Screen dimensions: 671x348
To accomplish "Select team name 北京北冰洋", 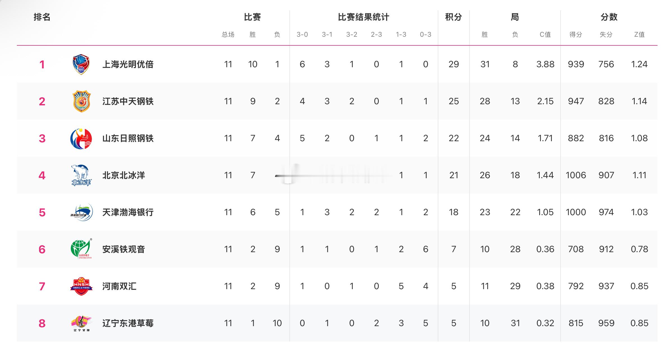I will click(x=124, y=175).
